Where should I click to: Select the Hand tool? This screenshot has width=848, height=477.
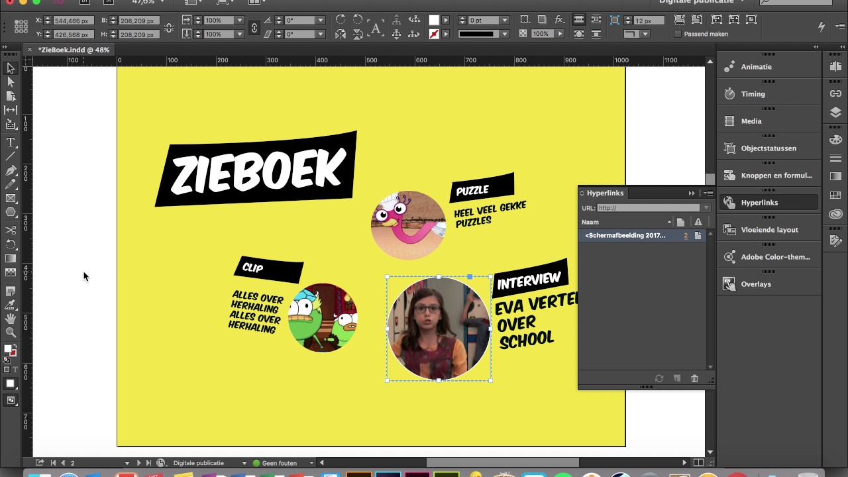click(11, 319)
